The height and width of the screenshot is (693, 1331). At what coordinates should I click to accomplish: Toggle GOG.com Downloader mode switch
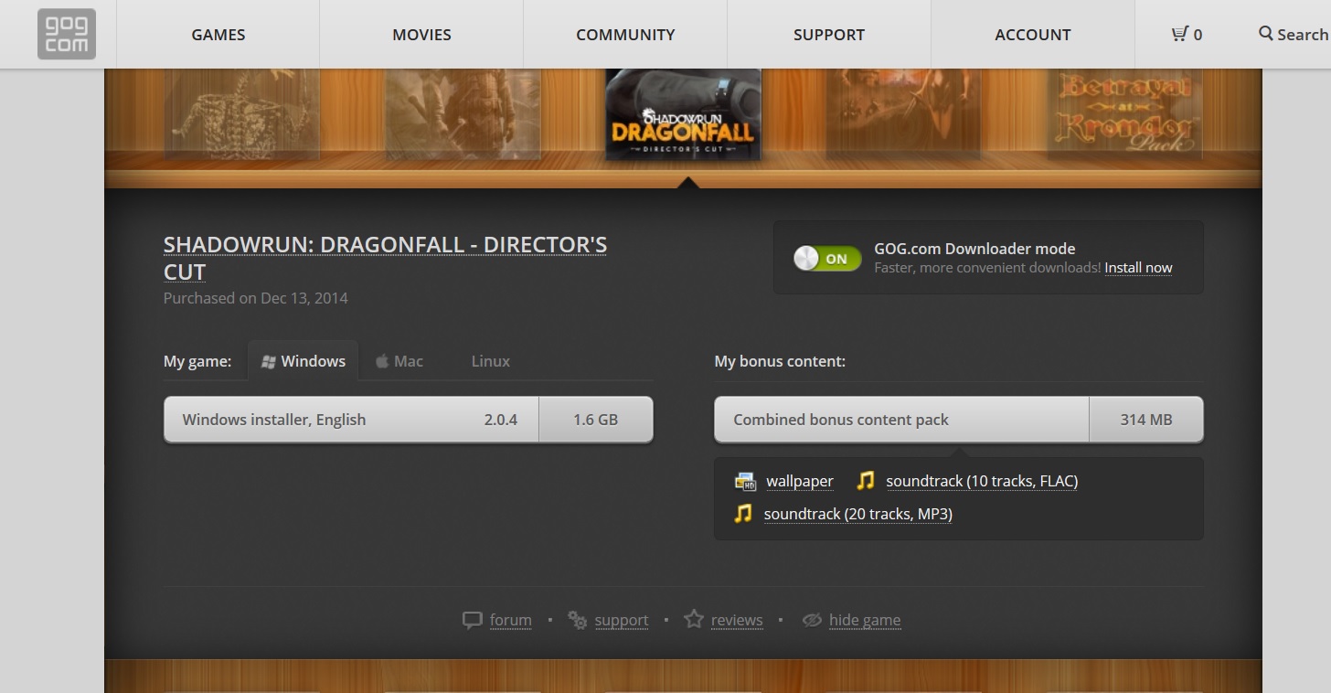point(827,259)
